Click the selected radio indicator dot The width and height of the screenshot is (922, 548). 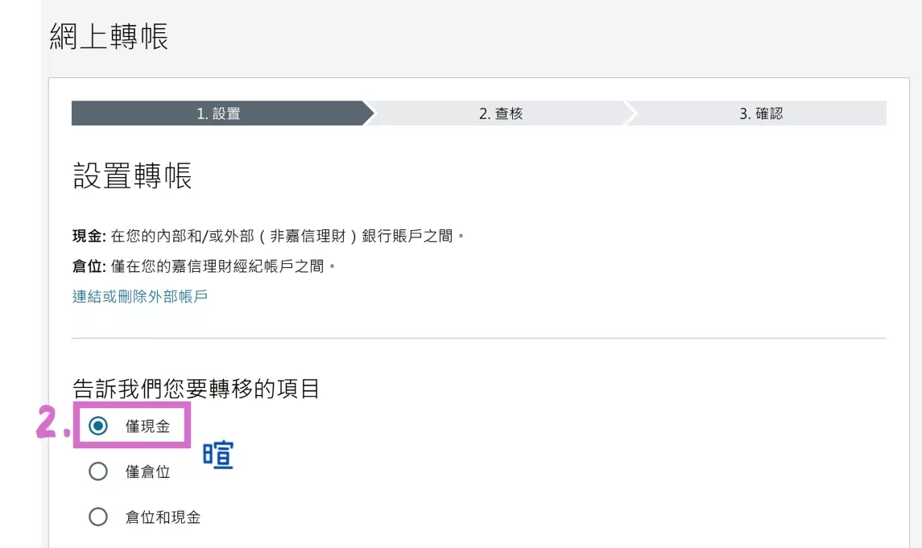98,424
